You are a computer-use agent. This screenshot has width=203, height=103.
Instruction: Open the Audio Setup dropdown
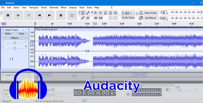[x=128, y=15]
